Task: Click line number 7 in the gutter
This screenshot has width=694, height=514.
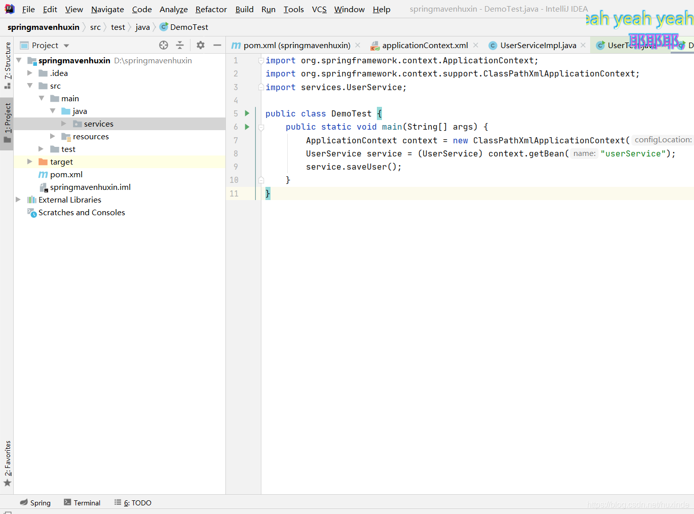Action: pyautogui.click(x=236, y=140)
